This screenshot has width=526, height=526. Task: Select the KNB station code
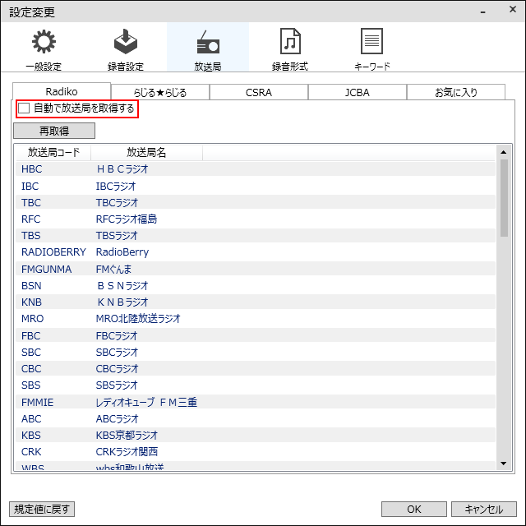point(31,302)
